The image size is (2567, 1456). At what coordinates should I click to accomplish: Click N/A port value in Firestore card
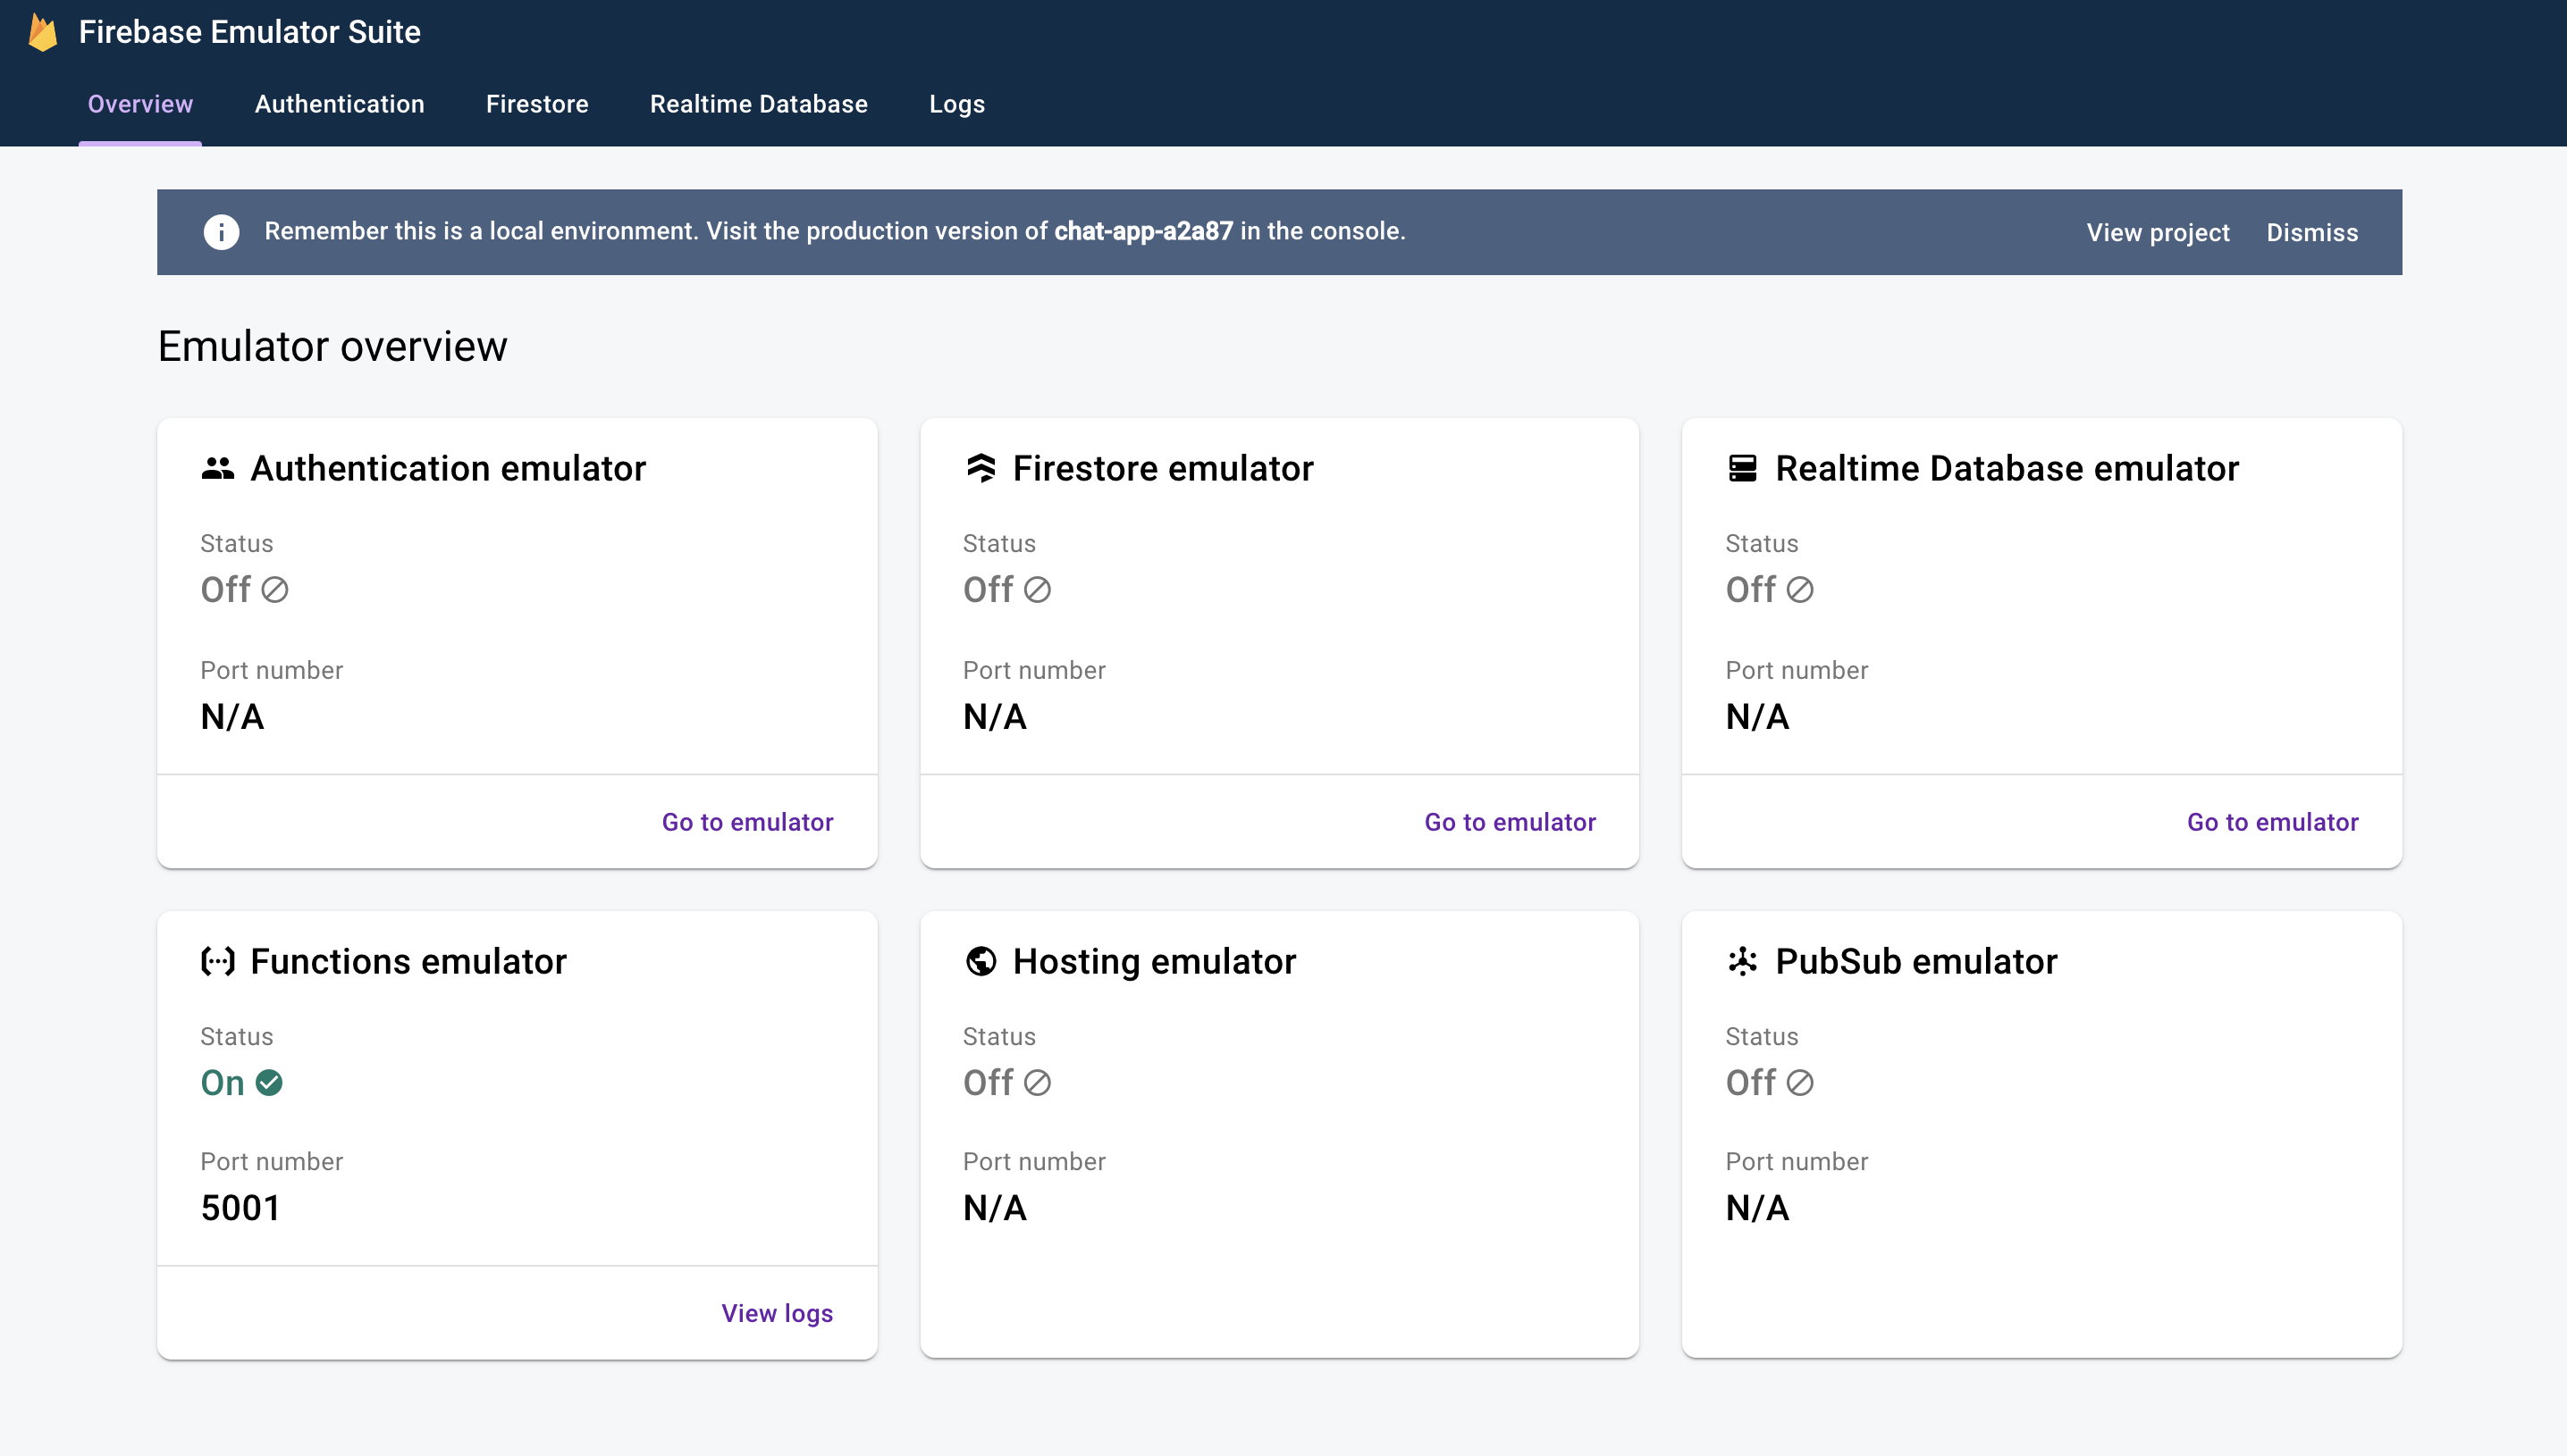pos(995,717)
